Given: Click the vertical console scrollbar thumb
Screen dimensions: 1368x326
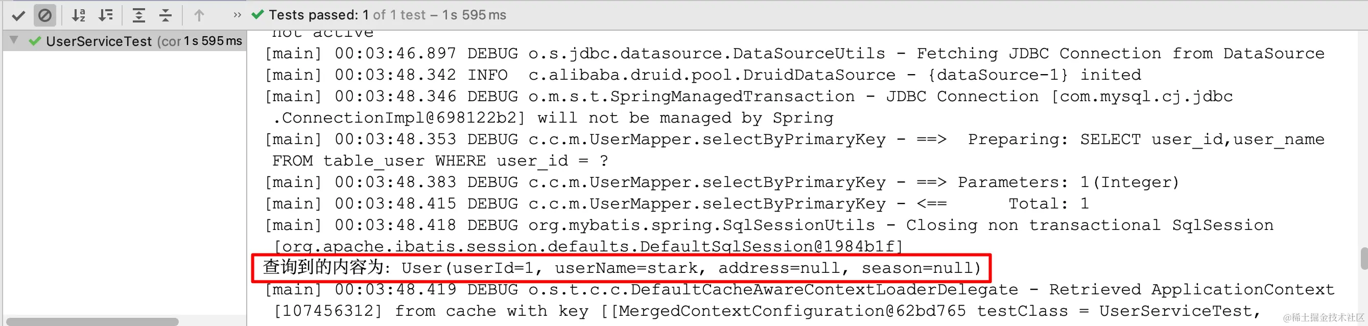Looking at the screenshot, I should coord(1364,259).
